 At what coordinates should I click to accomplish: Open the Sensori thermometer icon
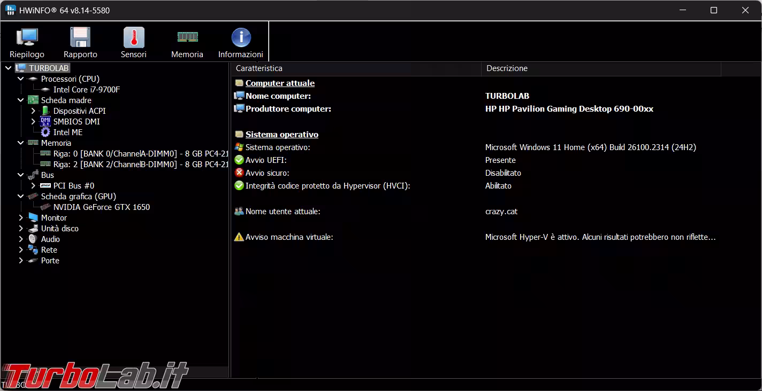pyautogui.click(x=134, y=37)
